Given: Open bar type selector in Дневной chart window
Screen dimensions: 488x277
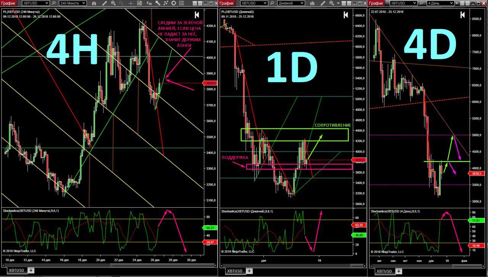Looking at the screenshot, I should tap(313, 3).
